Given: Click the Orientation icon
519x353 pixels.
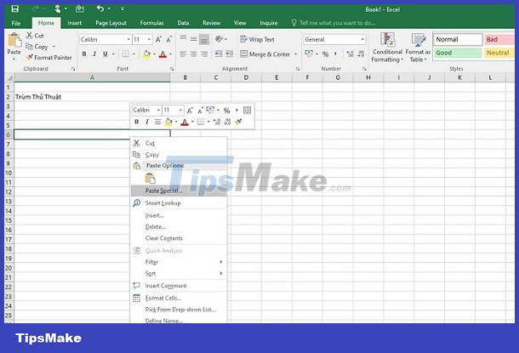Looking at the screenshot, I should click(x=220, y=39).
